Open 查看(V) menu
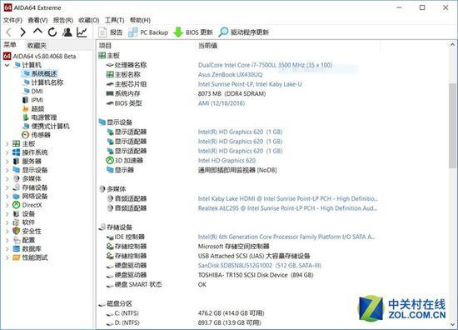The width and height of the screenshot is (458, 330). (x=37, y=20)
